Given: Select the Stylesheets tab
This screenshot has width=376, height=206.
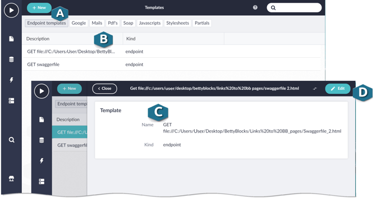Looking at the screenshot, I should click(177, 23).
